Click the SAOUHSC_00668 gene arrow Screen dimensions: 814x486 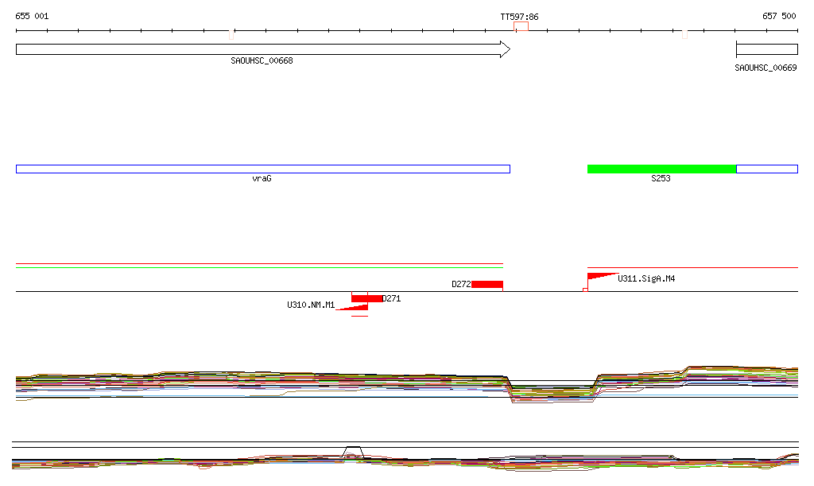[262, 49]
